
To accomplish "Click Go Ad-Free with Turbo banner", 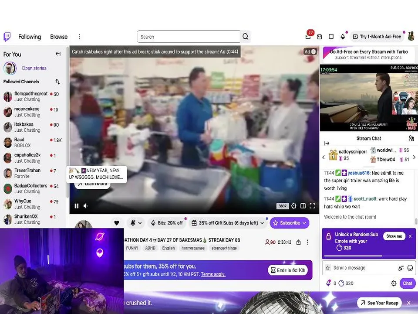I will pyautogui.click(x=369, y=54).
